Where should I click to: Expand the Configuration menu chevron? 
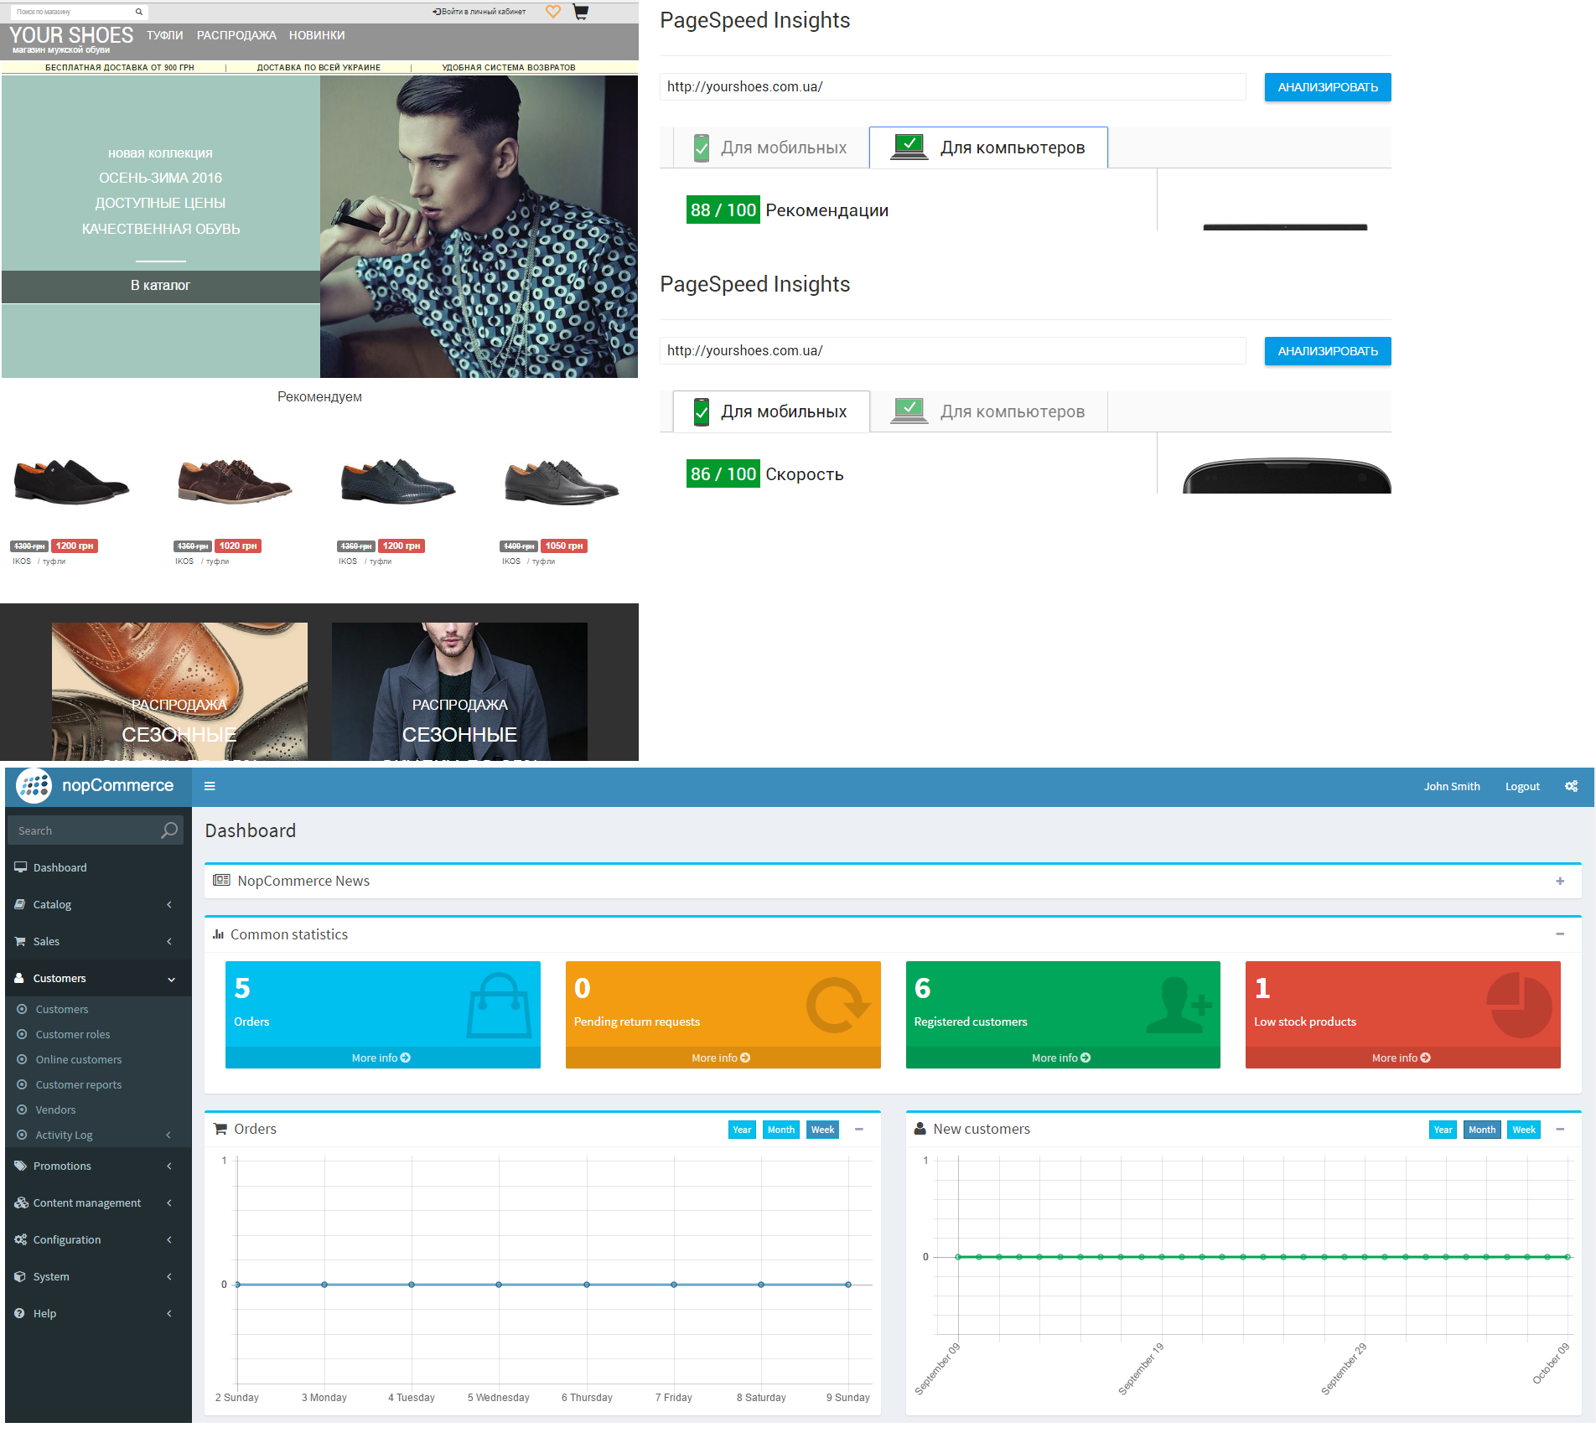pos(169,1239)
